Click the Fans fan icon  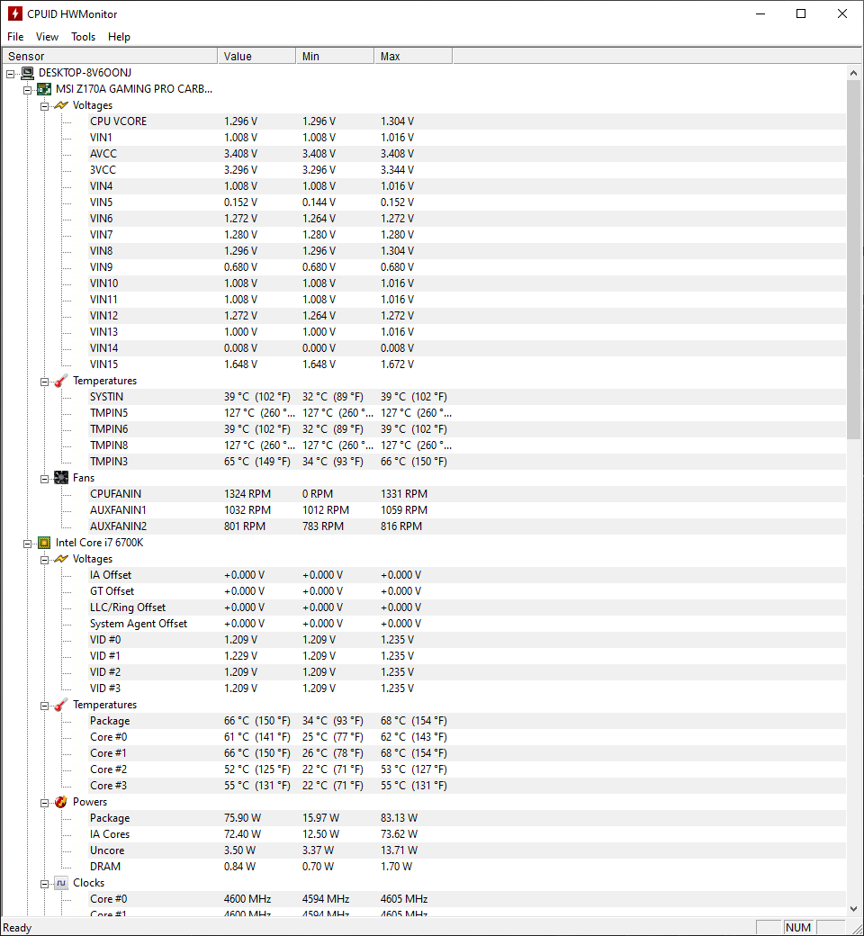pyautogui.click(x=61, y=478)
